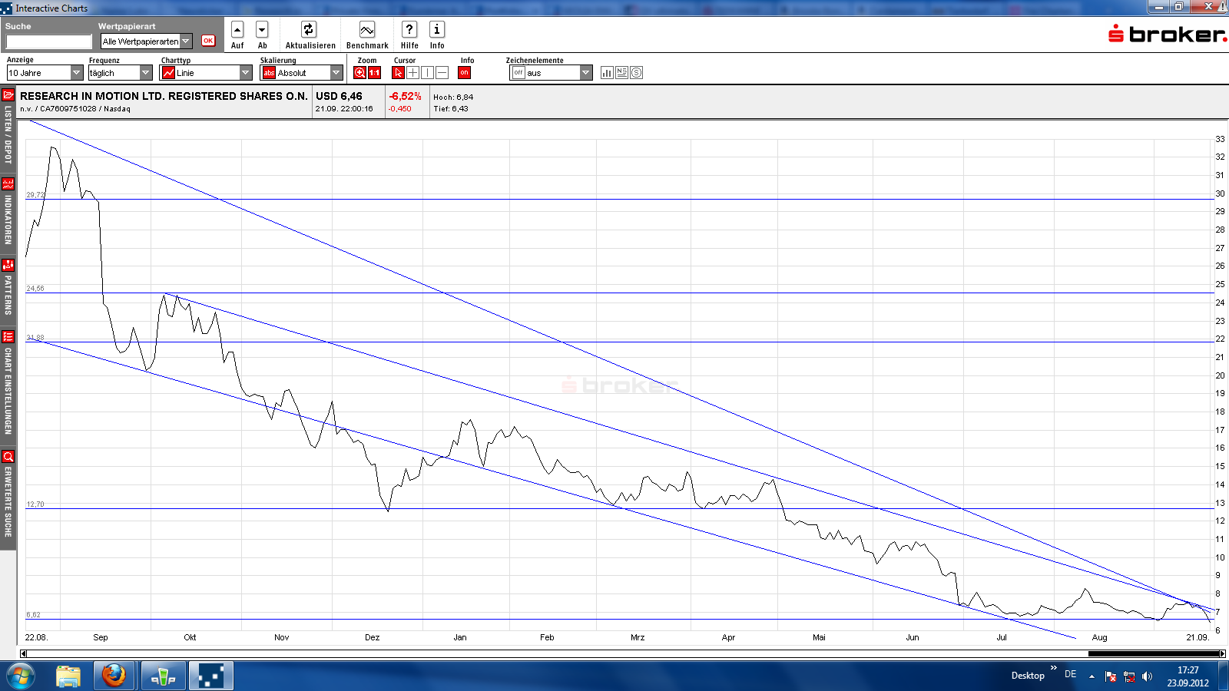
Task: Click the stock name Research In Motion
Action: tap(164, 96)
